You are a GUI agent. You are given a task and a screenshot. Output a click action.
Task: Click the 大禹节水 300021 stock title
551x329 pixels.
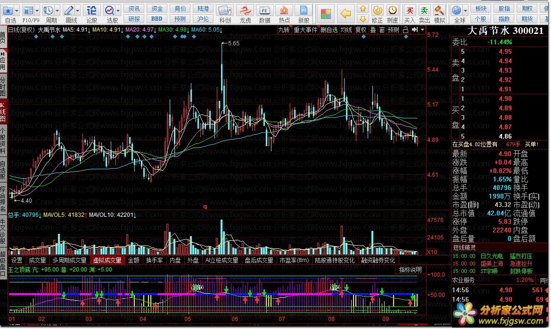(x=506, y=31)
